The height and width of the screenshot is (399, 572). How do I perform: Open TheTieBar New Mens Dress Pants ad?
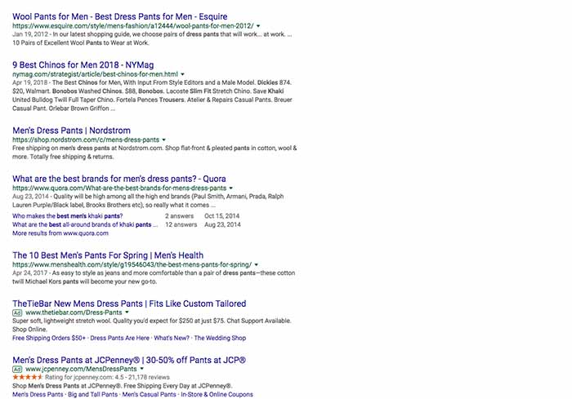(129, 304)
